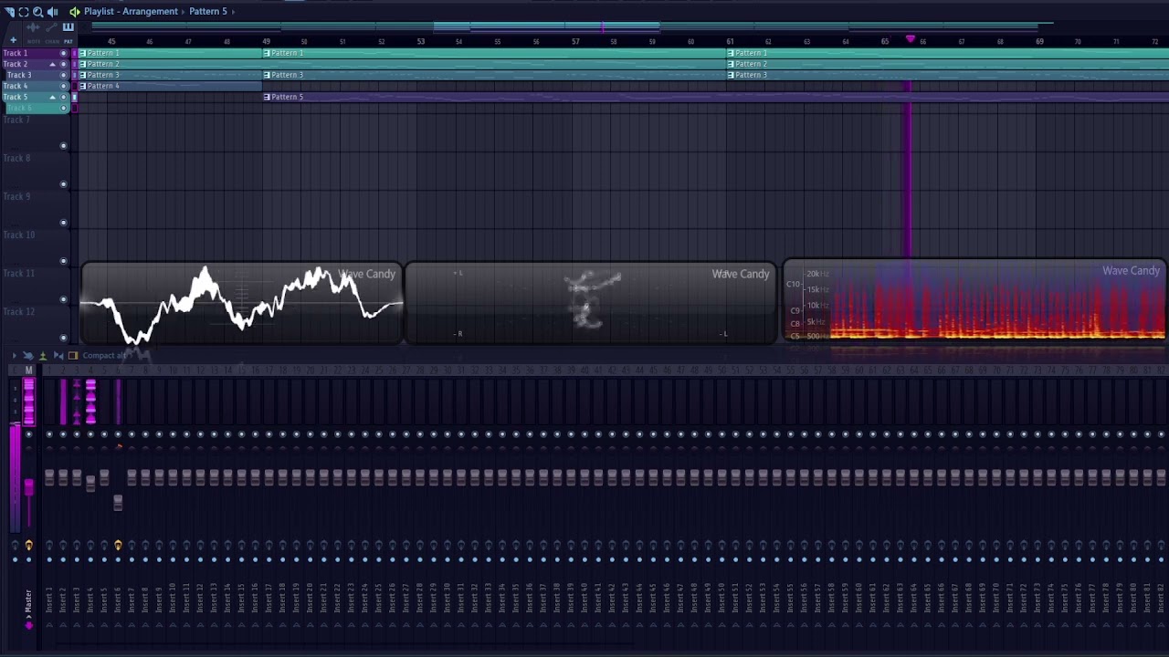Show the CHAN automation picker icon
Screen dimensions: 1169x657
coord(51,27)
